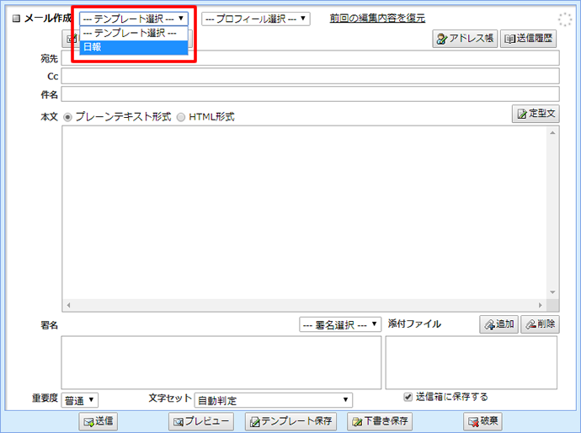Click 削除 to remove an attachment
Screen dimensions: 581x433
click(x=540, y=324)
